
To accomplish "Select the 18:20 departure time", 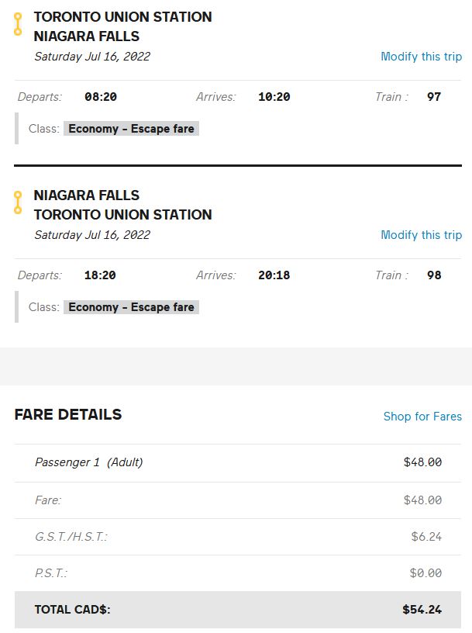I will point(101,275).
